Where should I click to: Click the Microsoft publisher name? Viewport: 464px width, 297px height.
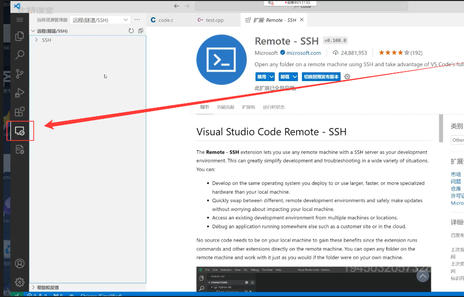[x=266, y=53]
